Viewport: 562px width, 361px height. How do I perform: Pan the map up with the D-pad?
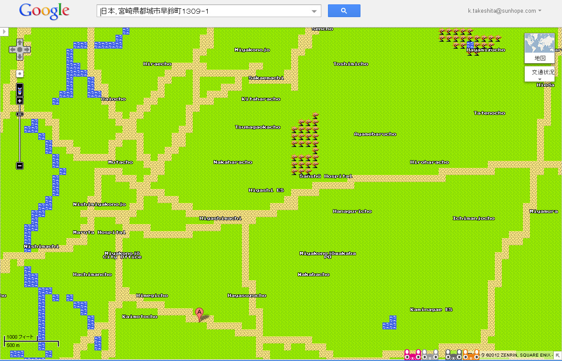pyautogui.click(x=20, y=43)
